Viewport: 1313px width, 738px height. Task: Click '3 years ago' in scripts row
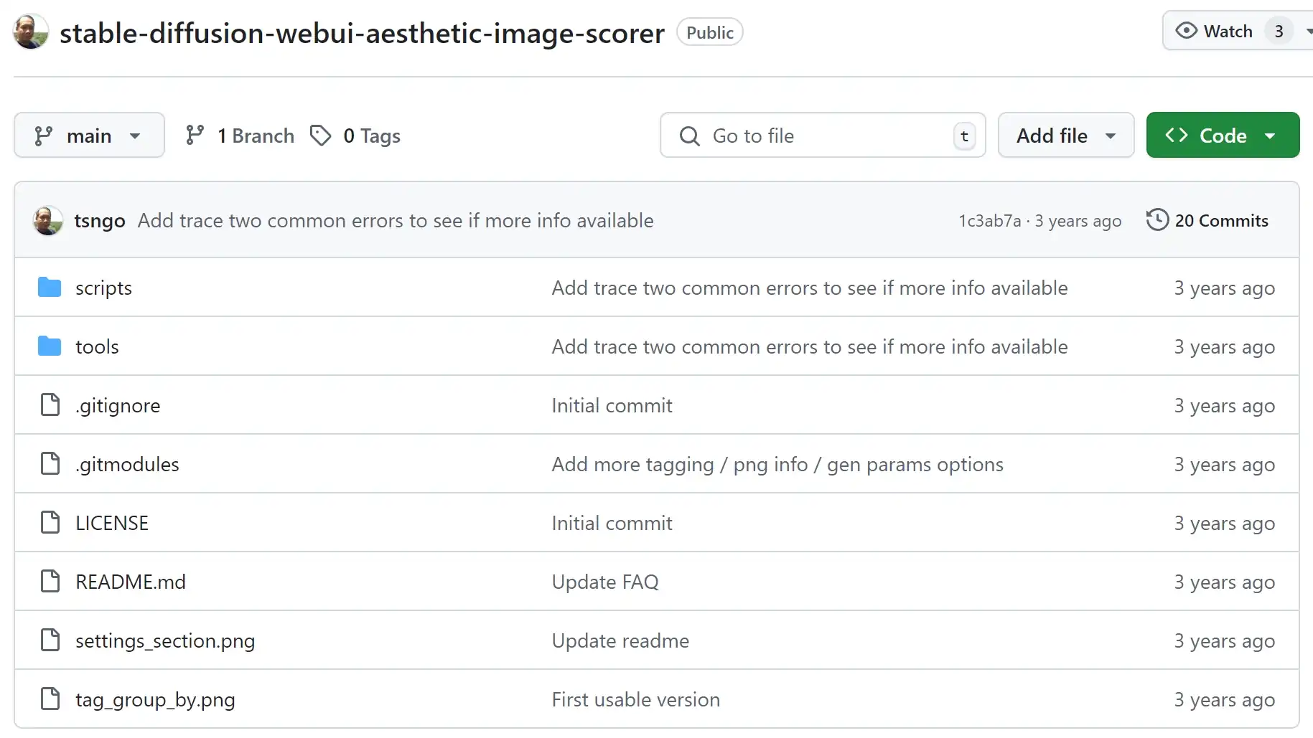(x=1224, y=288)
